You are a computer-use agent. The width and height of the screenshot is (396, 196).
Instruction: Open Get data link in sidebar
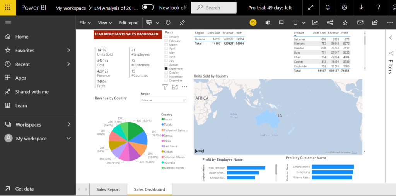point(24,189)
